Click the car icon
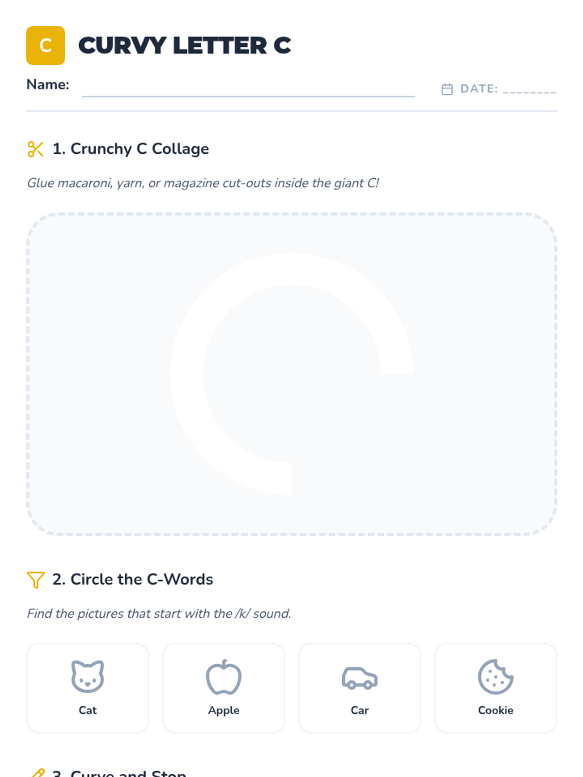The image size is (583, 777). click(x=360, y=678)
